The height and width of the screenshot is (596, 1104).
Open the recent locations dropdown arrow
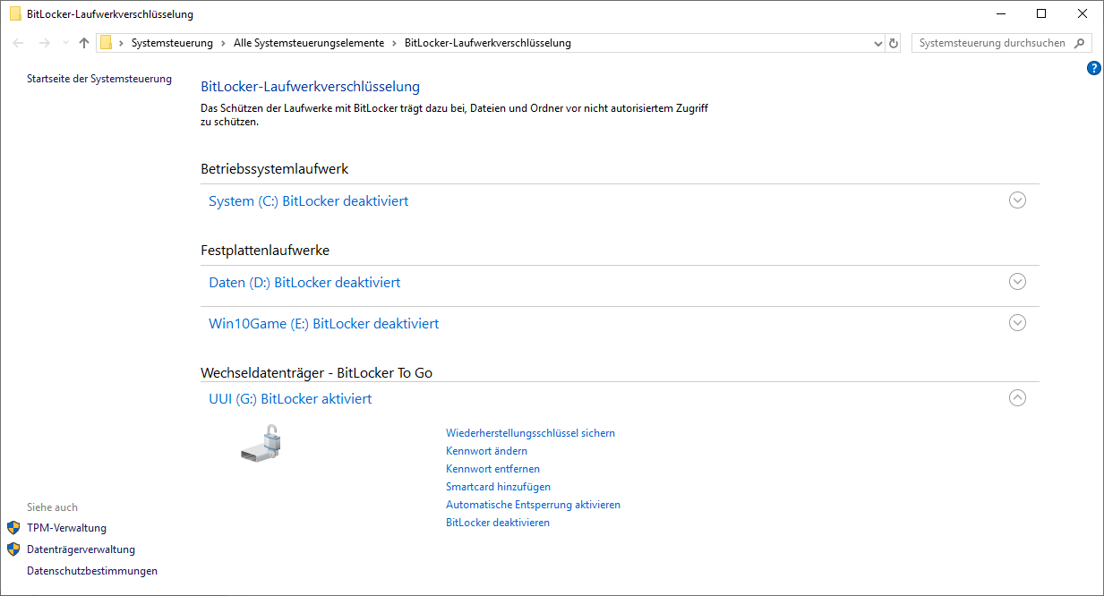[65, 43]
